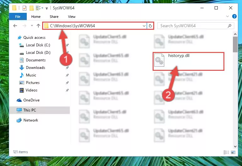Click the pin icon beside Downloads
242x166 pixels.
[67, 68]
